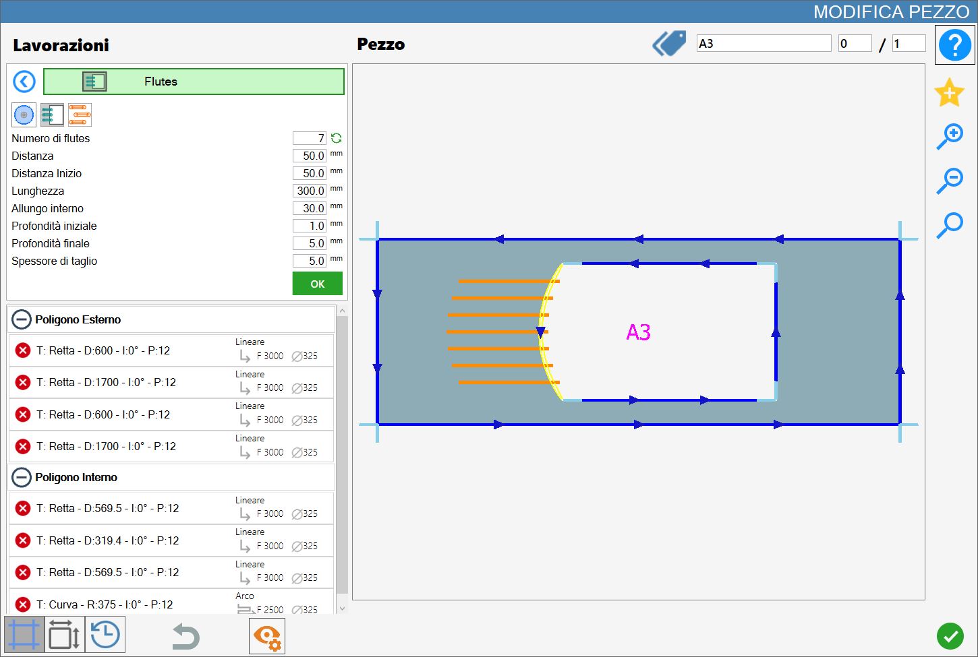Viewport: 978px width, 657px height.
Task: Add piece to favorites with star icon
Action: click(x=949, y=92)
